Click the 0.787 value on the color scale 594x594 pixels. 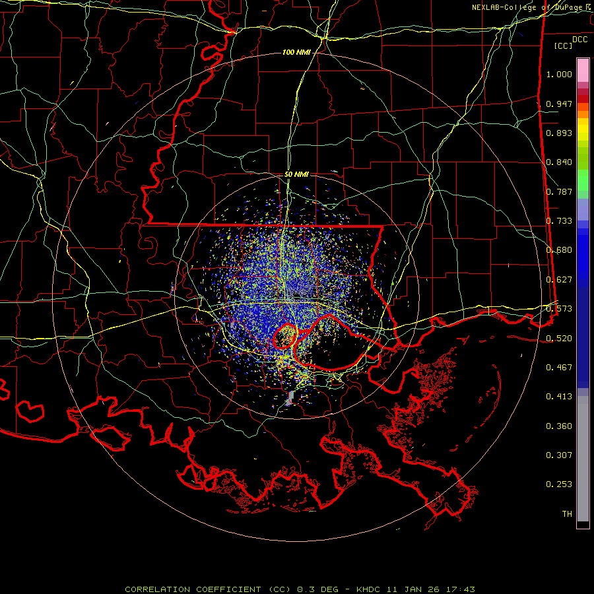[x=559, y=191]
